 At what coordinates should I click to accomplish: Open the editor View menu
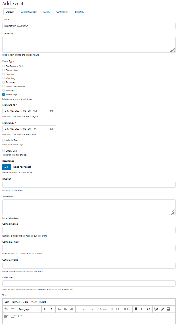point(34,302)
